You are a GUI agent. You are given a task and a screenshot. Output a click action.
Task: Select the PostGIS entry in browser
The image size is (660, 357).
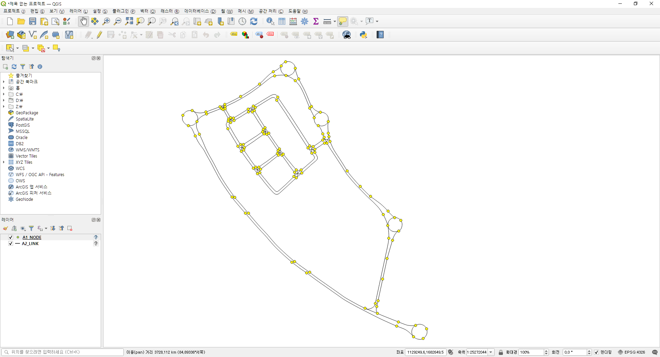click(23, 125)
